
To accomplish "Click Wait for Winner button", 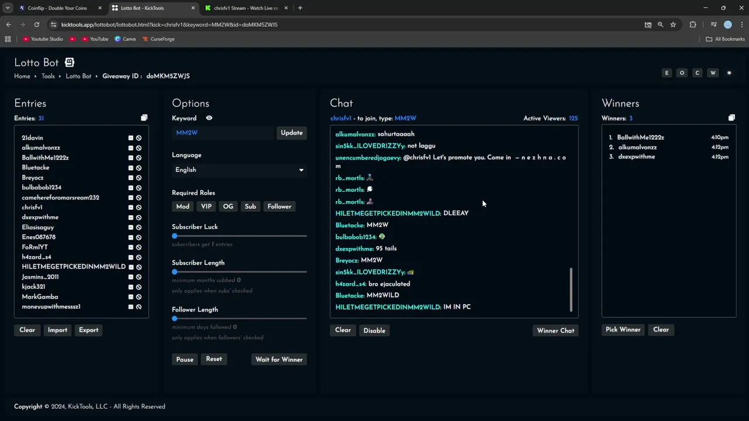I will 279,360.
